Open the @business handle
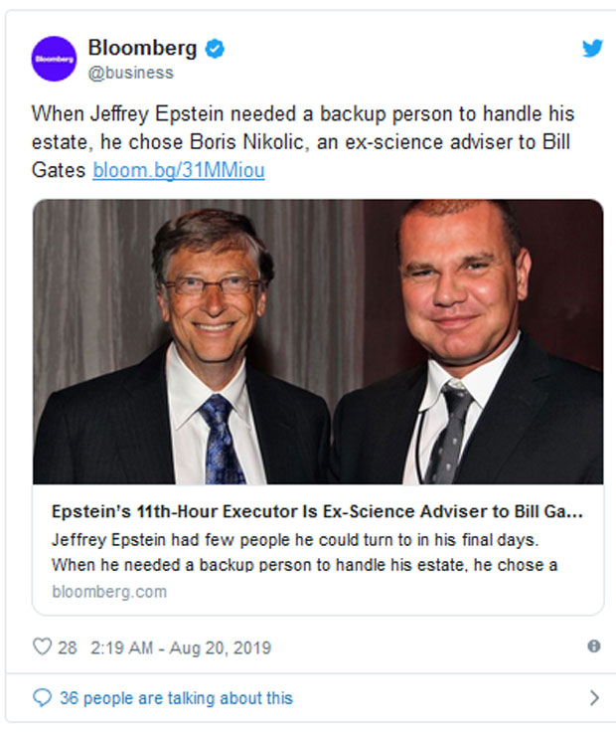Screen dimensions: 616x737 click(130, 73)
